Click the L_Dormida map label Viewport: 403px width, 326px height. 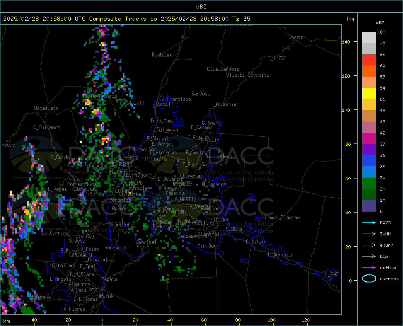click(279, 255)
